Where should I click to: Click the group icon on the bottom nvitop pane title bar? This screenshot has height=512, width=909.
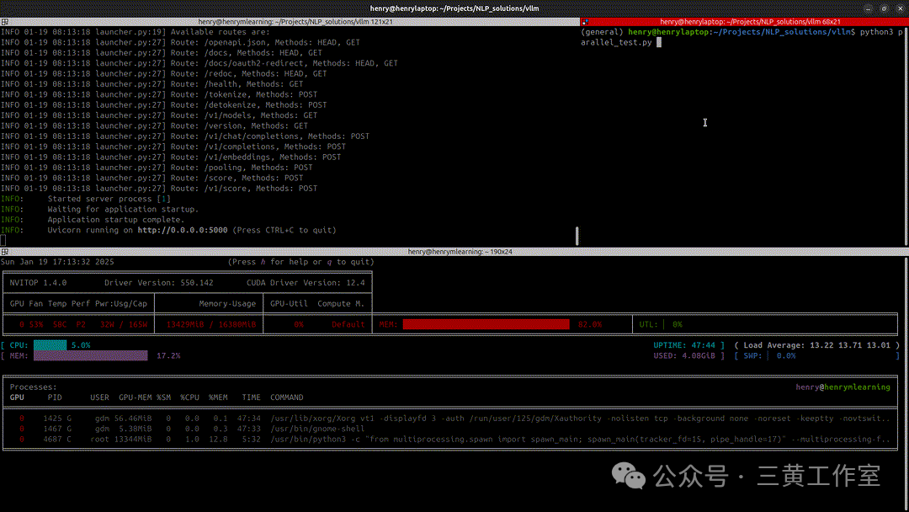4,251
